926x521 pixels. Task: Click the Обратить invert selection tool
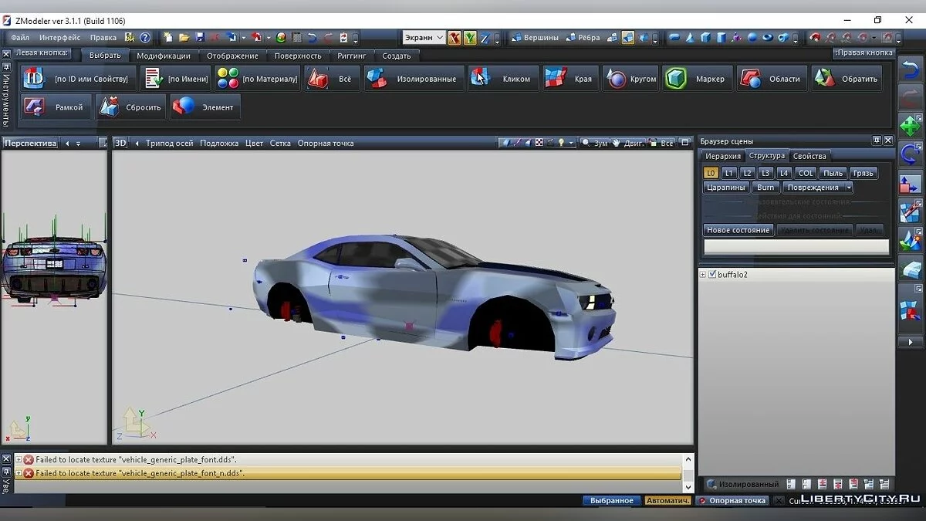pyautogui.click(x=847, y=79)
